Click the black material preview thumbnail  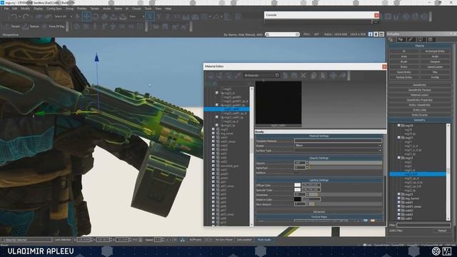click(x=278, y=103)
